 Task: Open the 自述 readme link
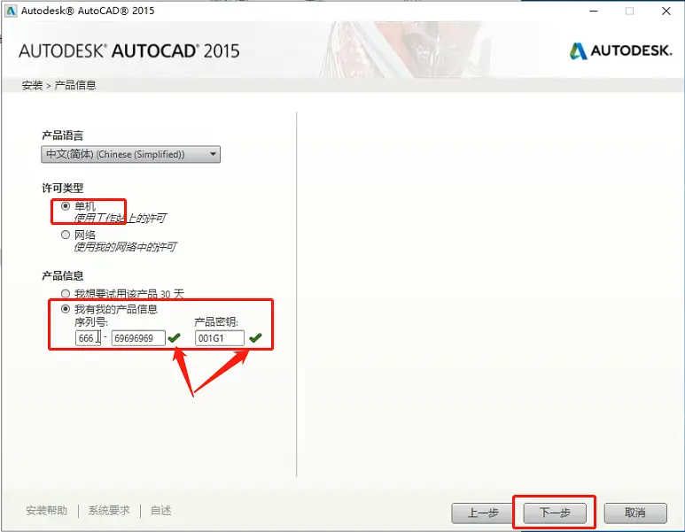pyautogui.click(x=160, y=511)
